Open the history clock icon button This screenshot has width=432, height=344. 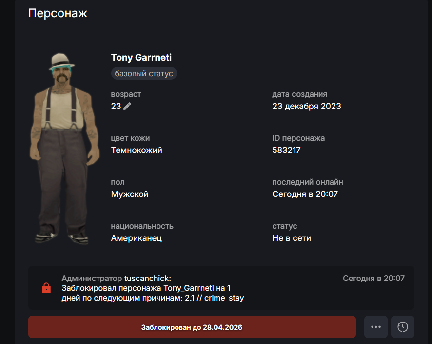tap(403, 327)
